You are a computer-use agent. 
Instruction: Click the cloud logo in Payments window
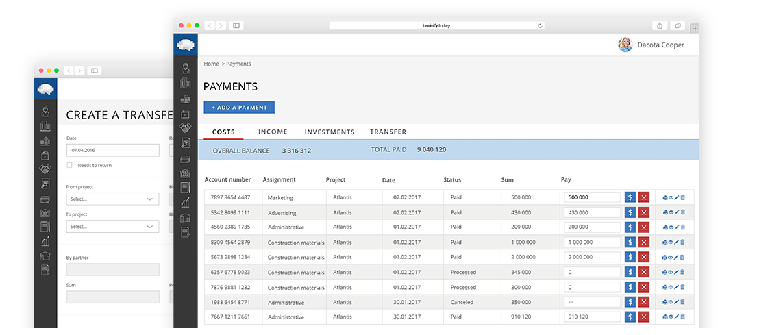coord(186,45)
